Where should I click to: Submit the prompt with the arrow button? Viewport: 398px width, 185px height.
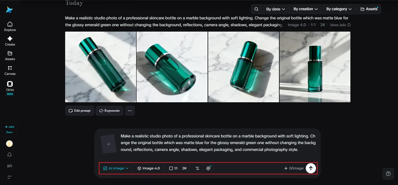tap(311, 168)
